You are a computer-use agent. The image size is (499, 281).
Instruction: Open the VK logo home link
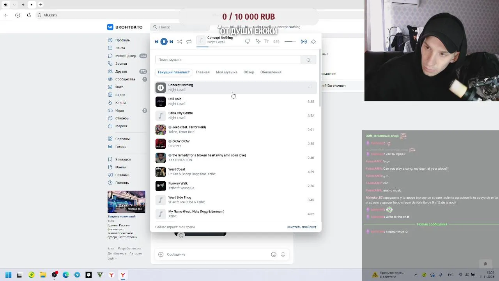pos(125,27)
